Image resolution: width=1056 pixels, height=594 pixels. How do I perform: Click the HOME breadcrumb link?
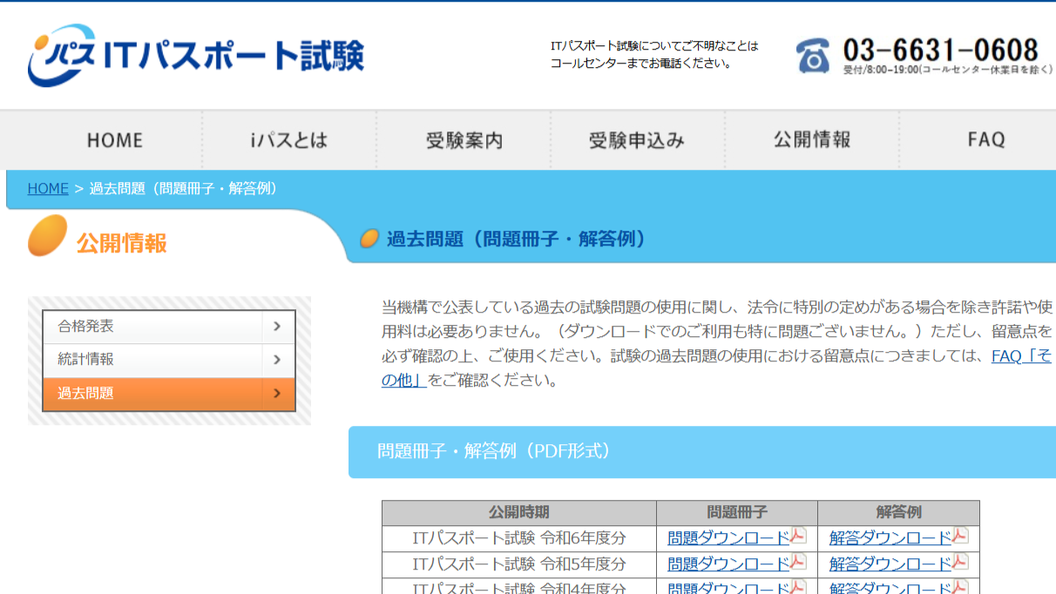(x=48, y=189)
